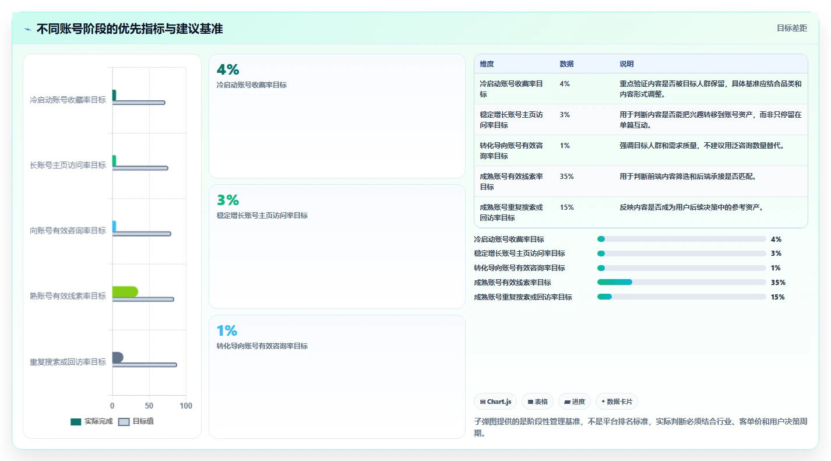Click the progress bar for 冷启动账号收藏率目标
Screen dimensions: 831x461
(681, 239)
